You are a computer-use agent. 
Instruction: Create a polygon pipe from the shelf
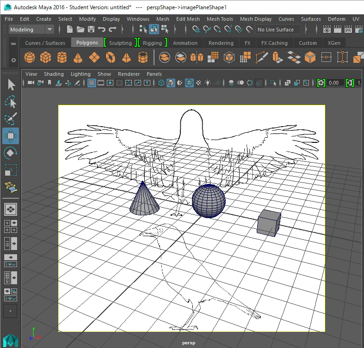coord(143,57)
